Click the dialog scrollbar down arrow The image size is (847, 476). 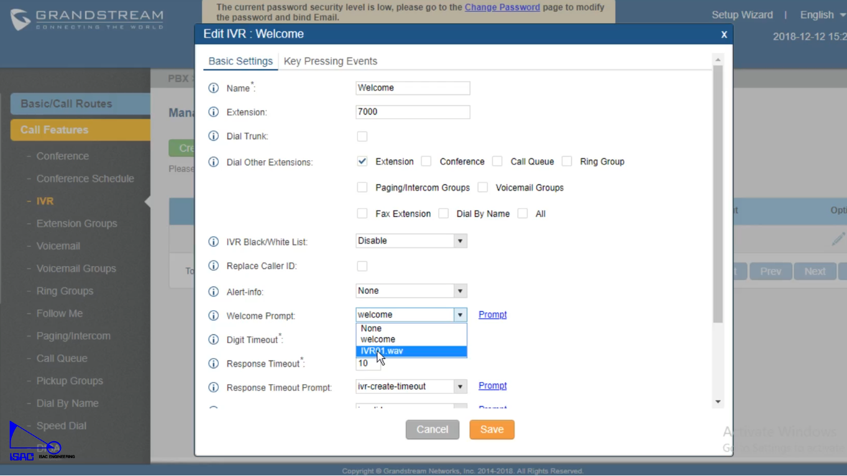718,401
